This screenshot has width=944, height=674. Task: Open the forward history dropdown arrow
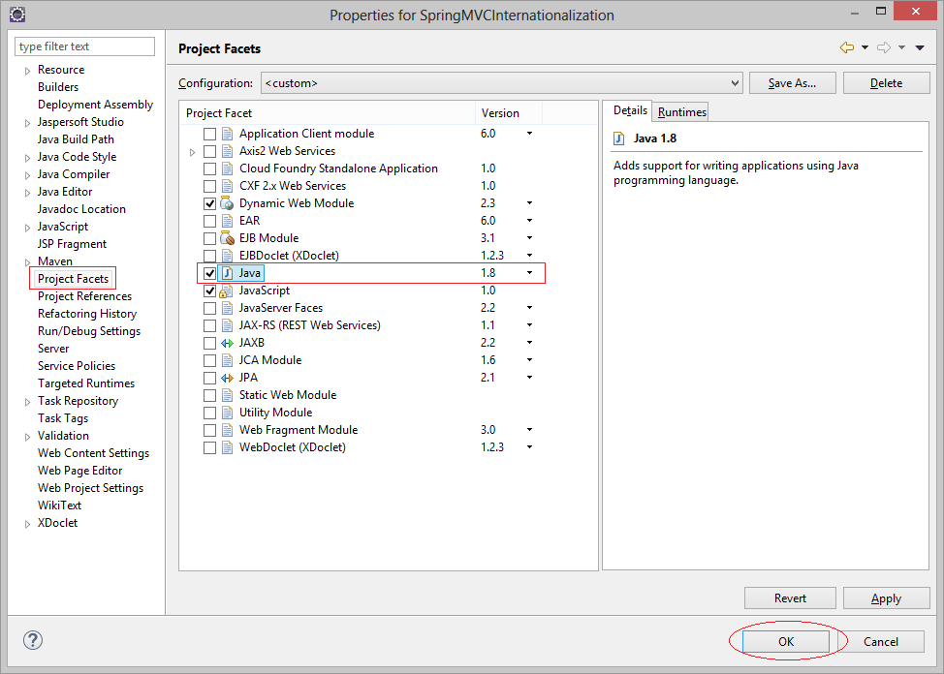pyautogui.click(x=902, y=47)
